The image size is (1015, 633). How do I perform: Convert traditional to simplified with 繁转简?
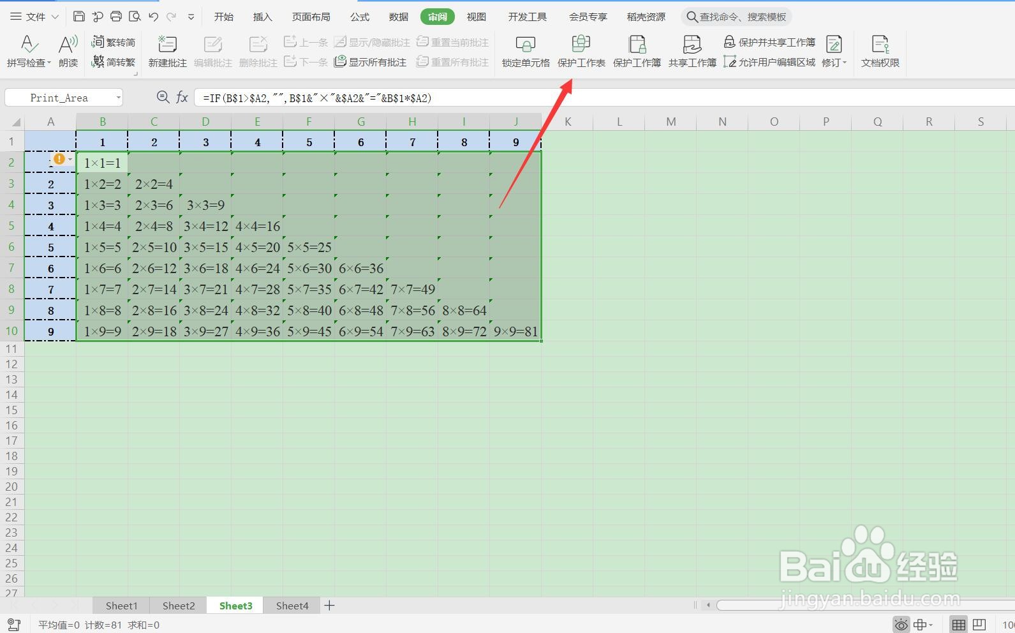(114, 42)
